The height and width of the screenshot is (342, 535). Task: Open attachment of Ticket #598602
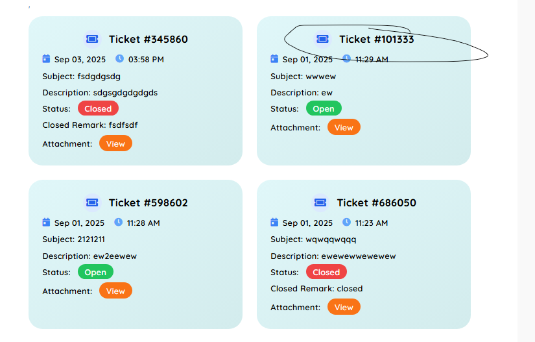point(115,291)
